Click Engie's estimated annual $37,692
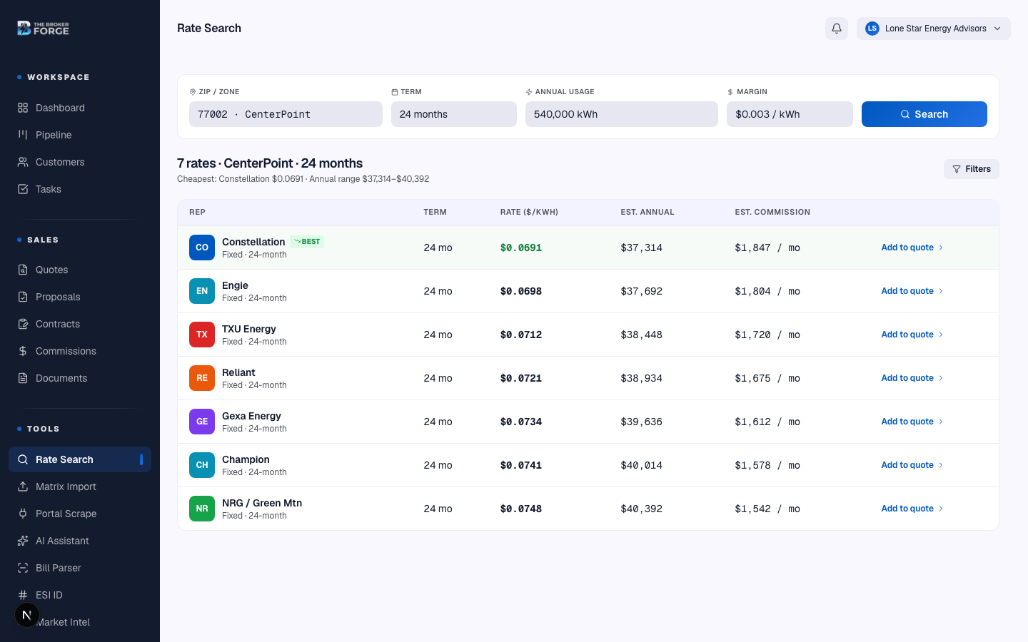Image resolution: width=1028 pixels, height=642 pixels. click(x=642, y=291)
